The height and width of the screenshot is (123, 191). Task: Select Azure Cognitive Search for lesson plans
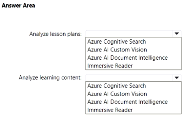pyautogui.click(x=116, y=42)
